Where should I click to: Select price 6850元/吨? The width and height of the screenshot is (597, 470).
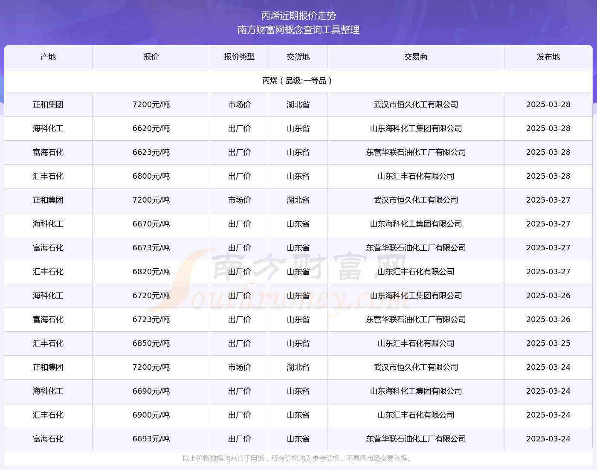pos(151,343)
